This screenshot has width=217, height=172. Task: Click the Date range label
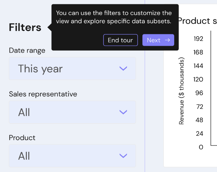tap(27, 51)
